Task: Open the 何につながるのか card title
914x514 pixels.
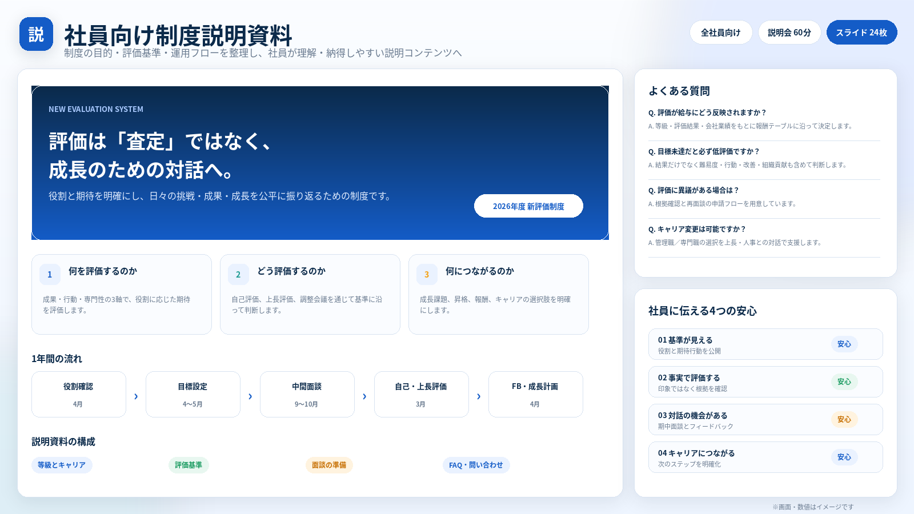Action: click(480, 271)
